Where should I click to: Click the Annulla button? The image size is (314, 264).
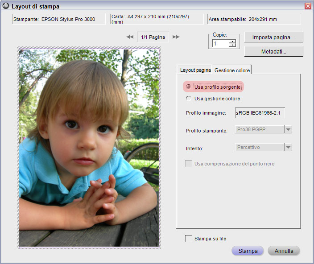(x=284, y=251)
